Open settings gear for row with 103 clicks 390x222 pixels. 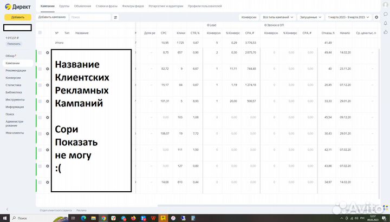click(x=48, y=117)
